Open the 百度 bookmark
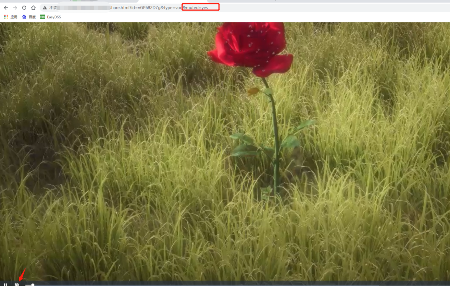Screen dimensions: 450x286 [29, 17]
